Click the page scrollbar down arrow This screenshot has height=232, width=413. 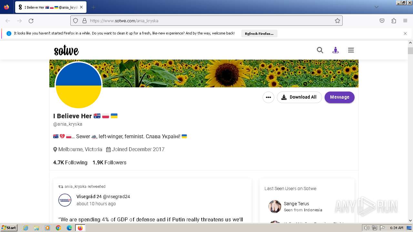pyautogui.click(x=410, y=220)
